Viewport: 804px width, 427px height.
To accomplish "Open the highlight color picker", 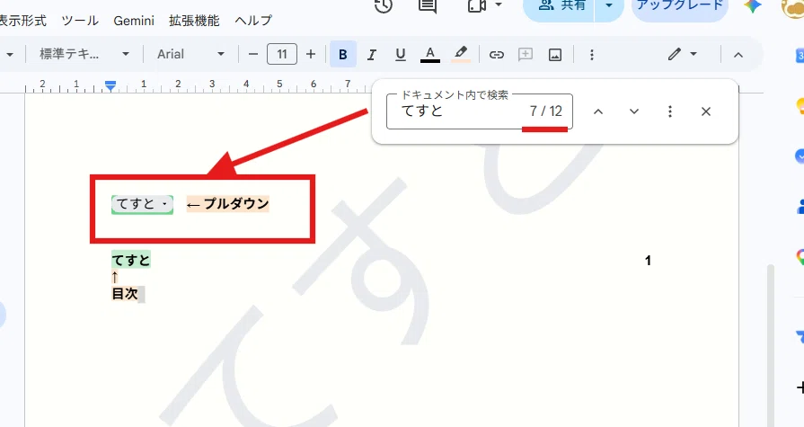I will point(461,55).
